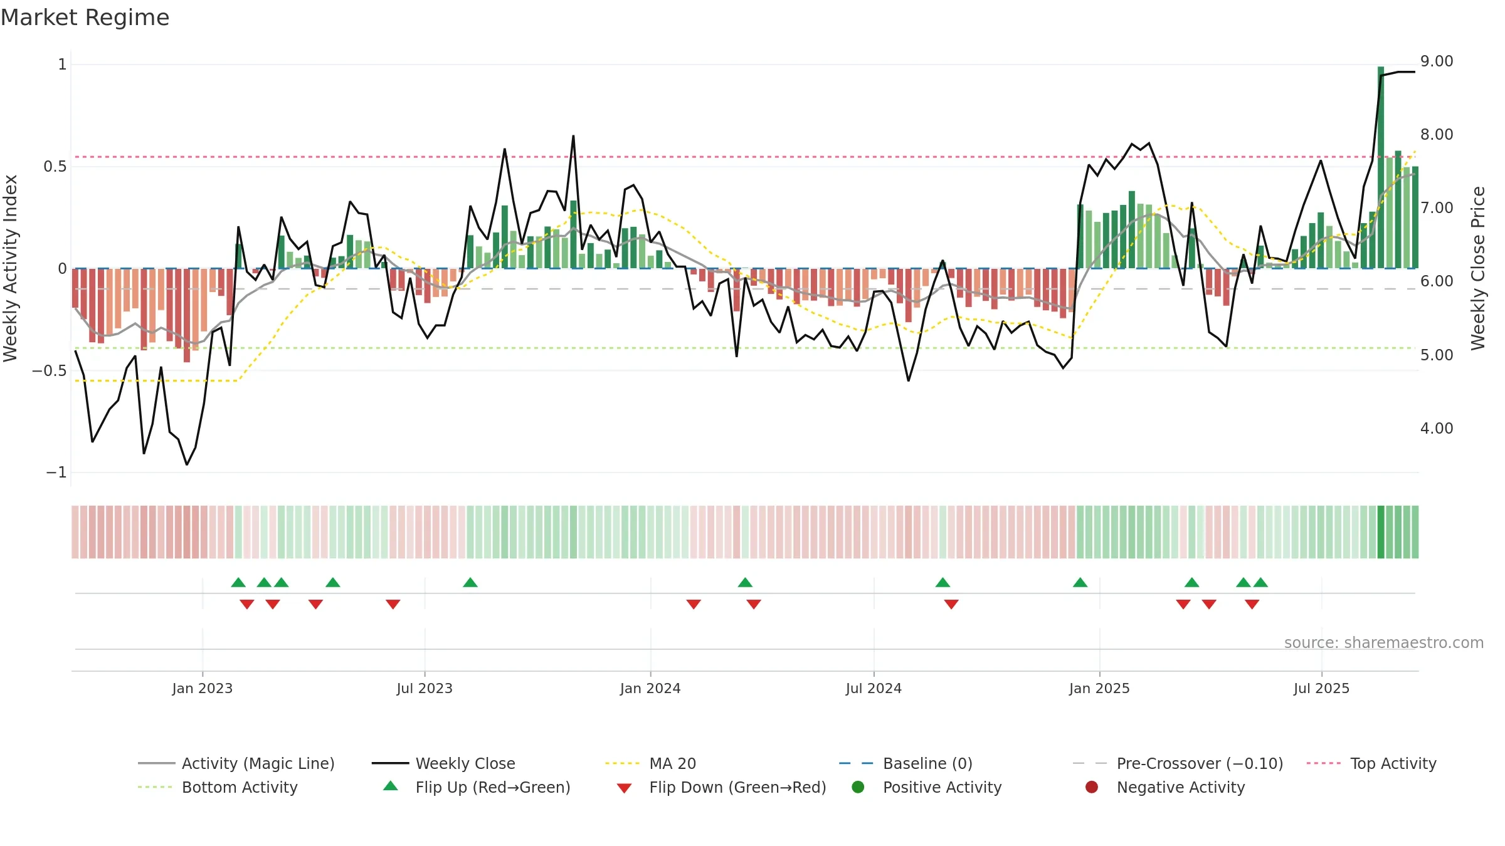Toggle the MA 20 legend entry
This screenshot has height=846, width=1505.
click(650, 763)
